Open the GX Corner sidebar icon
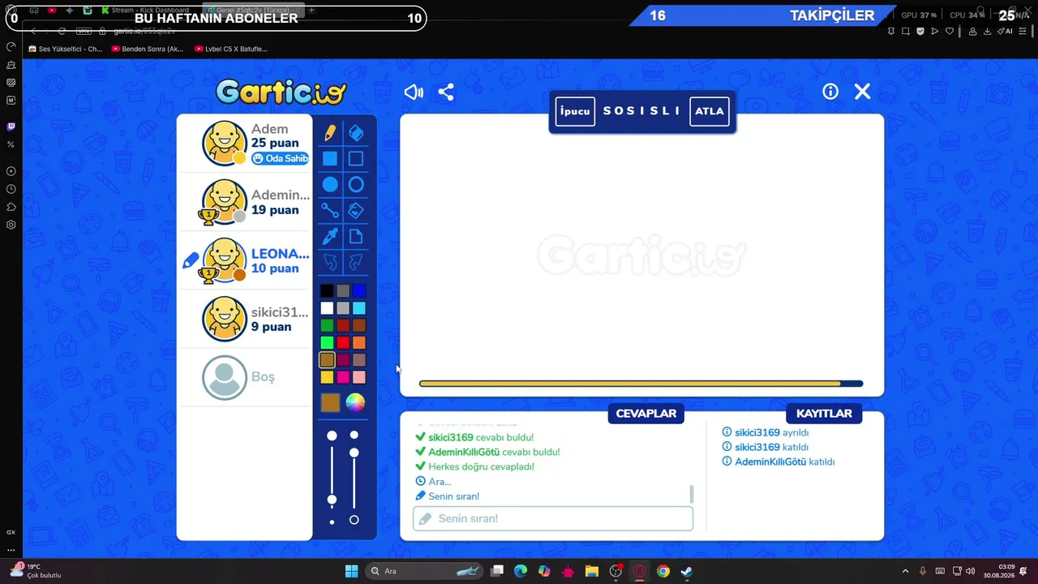This screenshot has width=1038, height=584. (11, 532)
